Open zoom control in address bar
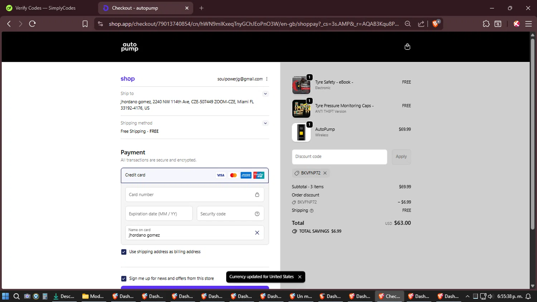This screenshot has height=302, width=537. 408,24
